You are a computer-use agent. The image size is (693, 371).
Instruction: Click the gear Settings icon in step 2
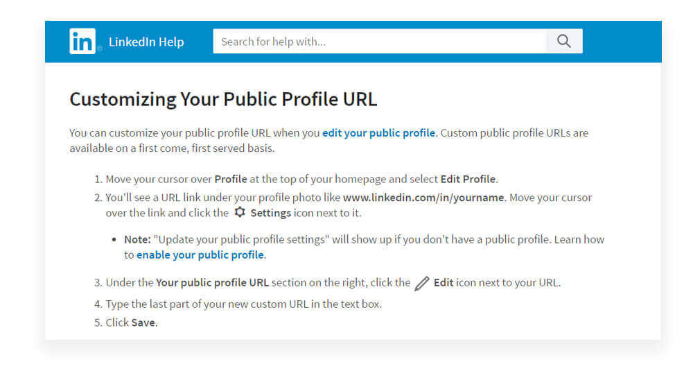pos(240,213)
